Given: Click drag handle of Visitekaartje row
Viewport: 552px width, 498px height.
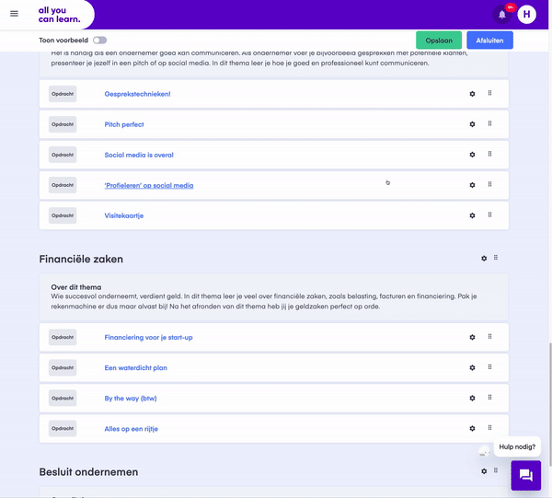Looking at the screenshot, I should click(x=489, y=214).
